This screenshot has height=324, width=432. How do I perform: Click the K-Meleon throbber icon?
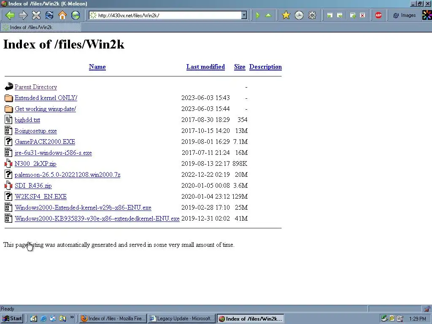(427, 15)
